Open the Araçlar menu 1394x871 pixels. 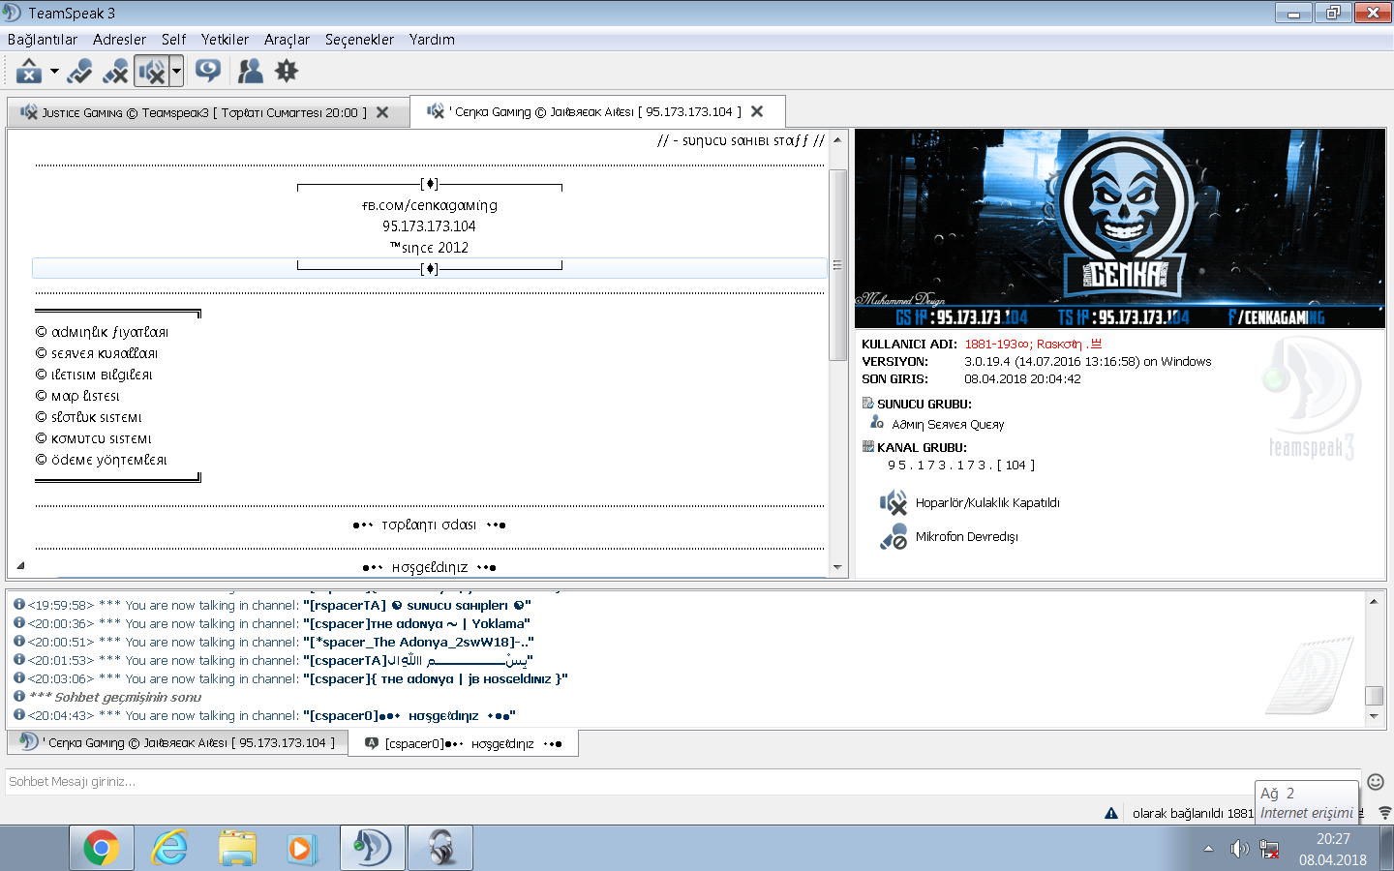287,40
